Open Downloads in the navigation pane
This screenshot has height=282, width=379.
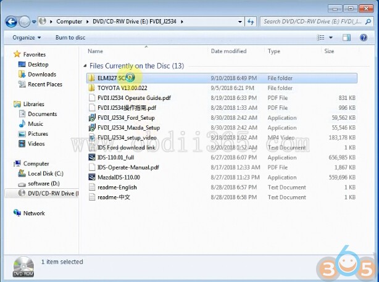pyautogui.click(x=42, y=75)
